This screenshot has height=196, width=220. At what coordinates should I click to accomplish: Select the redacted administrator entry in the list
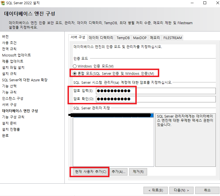click(x=113, y=115)
